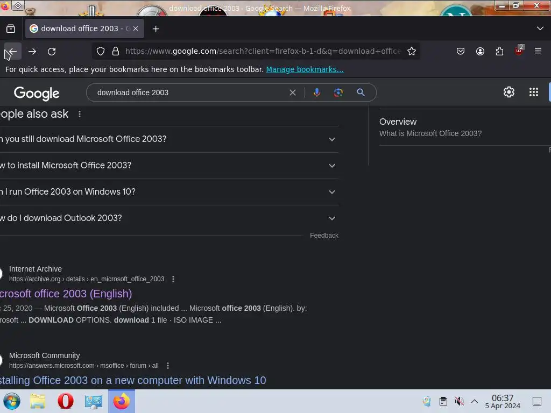Viewport: 551px width, 413px height.
Task: Open a new tab
Action: pos(156,29)
